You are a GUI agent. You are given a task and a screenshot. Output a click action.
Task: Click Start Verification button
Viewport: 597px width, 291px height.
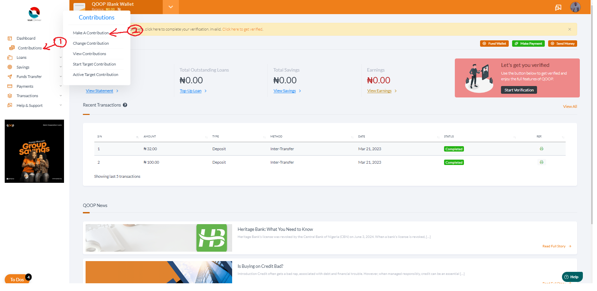(x=519, y=90)
